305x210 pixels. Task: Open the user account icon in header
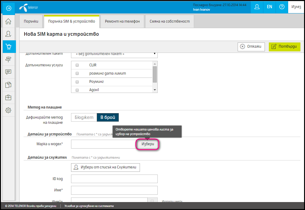257,7
